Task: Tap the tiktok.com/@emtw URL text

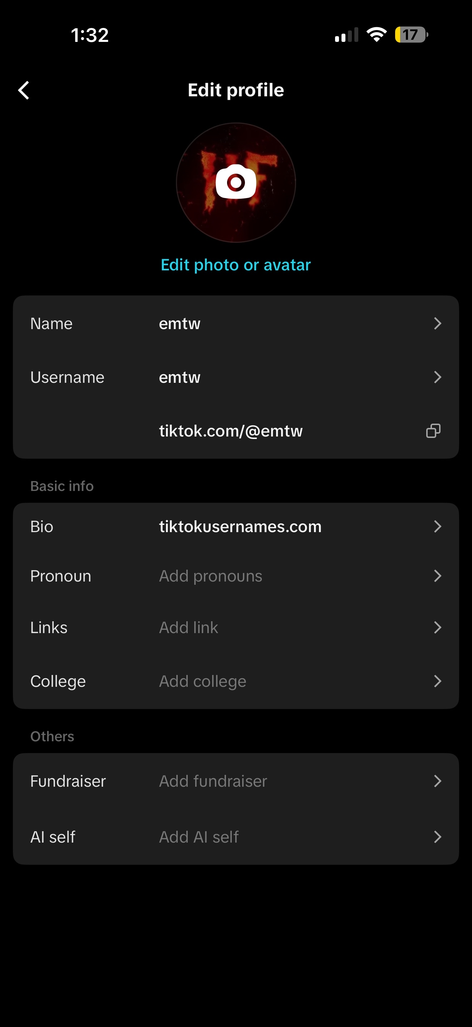Action: point(231,431)
